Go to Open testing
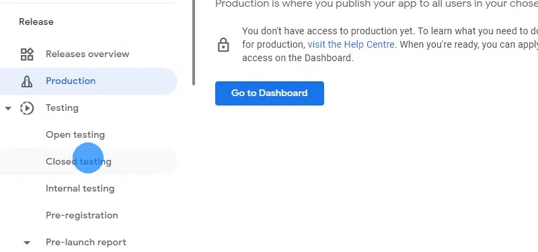The height and width of the screenshot is (252, 538). pos(75,135)
